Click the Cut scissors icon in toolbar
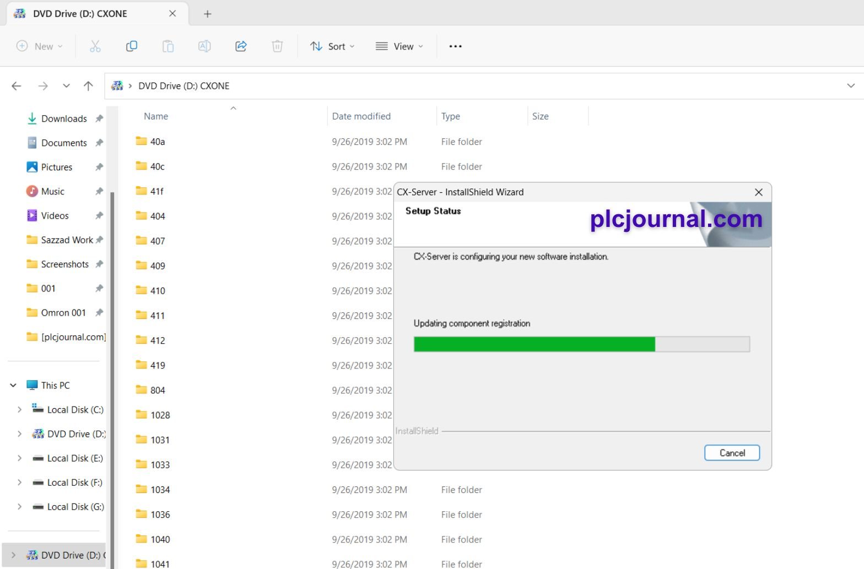The image size is (864, 569). pos(95,46)
